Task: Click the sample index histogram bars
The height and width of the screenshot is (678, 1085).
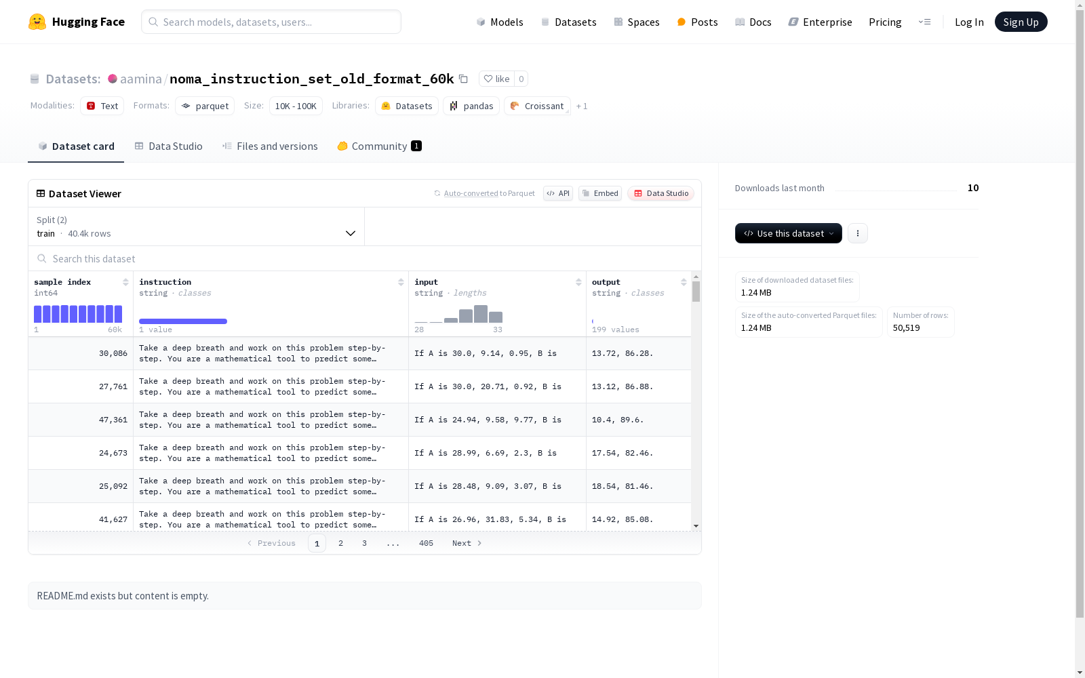Action: 78,314
